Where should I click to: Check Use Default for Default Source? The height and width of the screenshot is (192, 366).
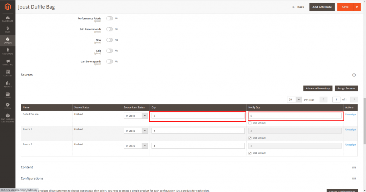250,123
